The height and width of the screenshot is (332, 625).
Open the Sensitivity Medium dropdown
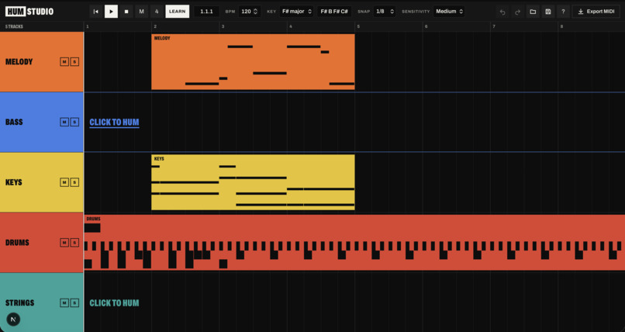(449, 12)
